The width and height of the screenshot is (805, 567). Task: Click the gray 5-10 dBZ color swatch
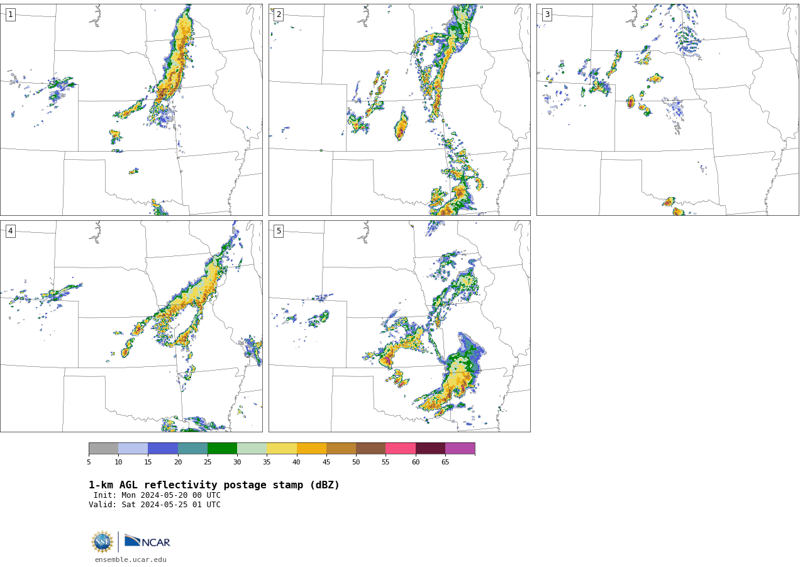pos(104,449)
